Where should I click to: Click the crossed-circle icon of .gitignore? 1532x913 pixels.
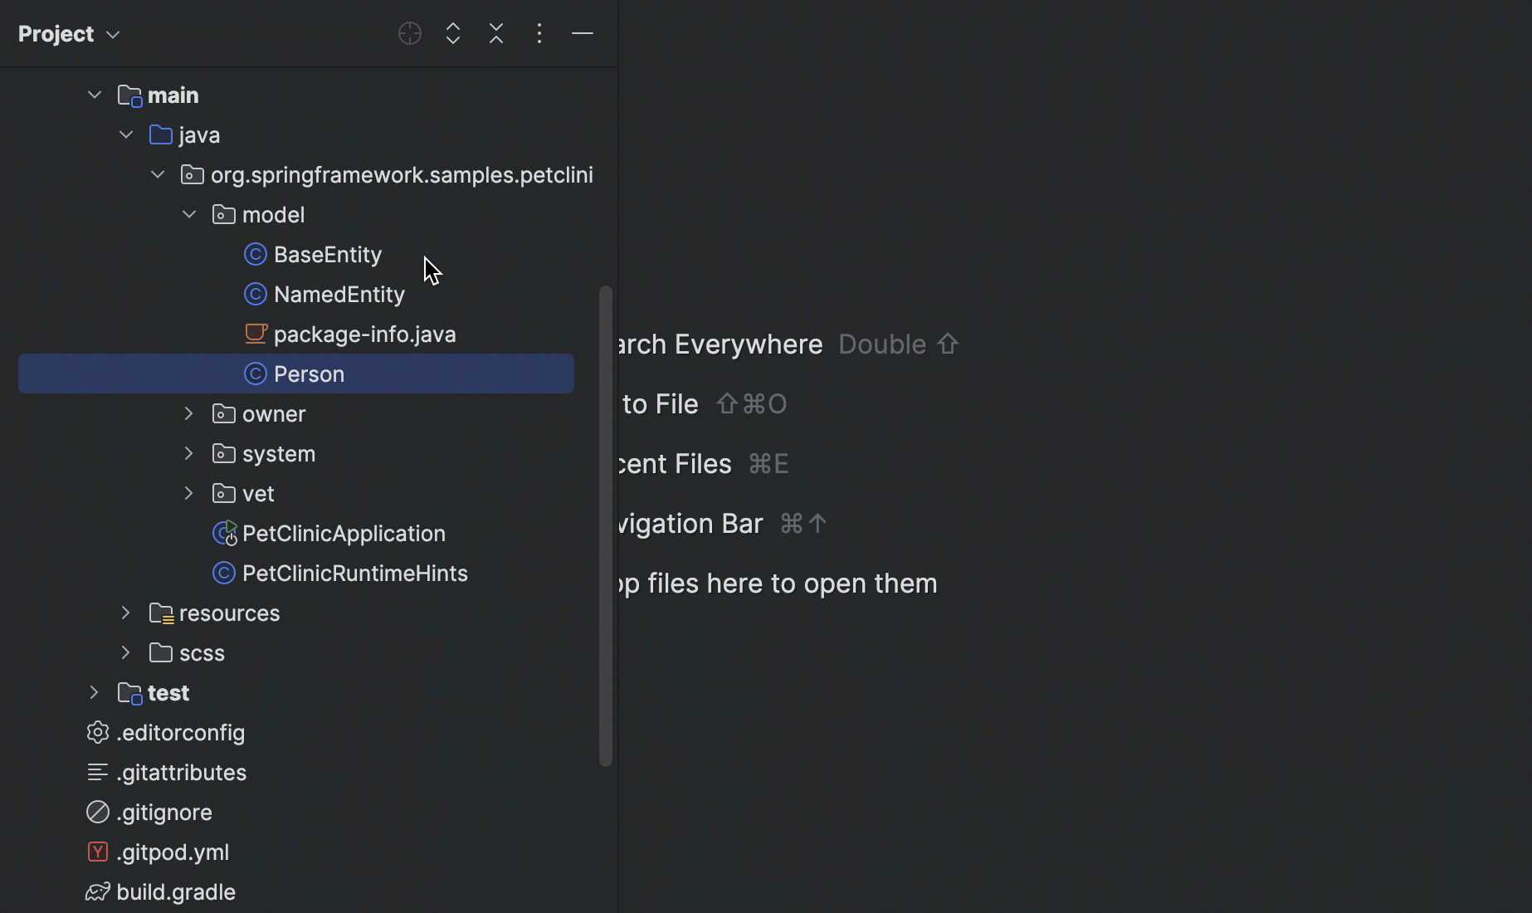[96, 813]
